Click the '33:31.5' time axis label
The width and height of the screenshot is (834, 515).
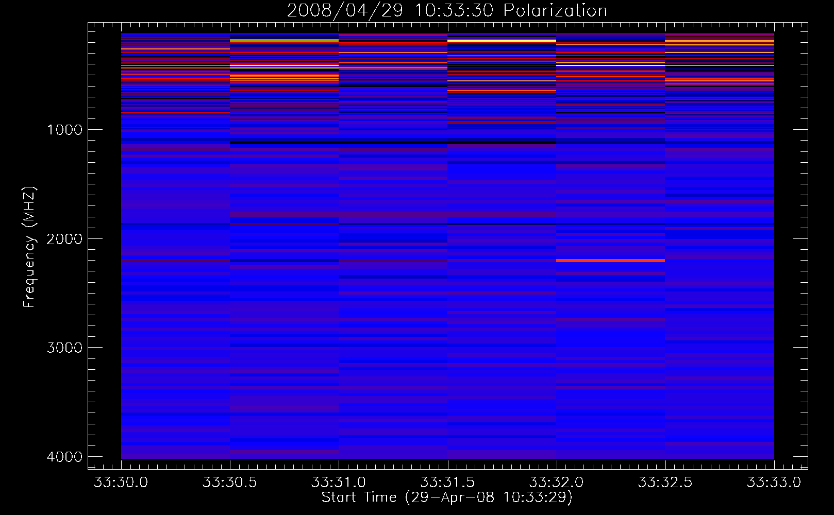click(x=447, y=482)
